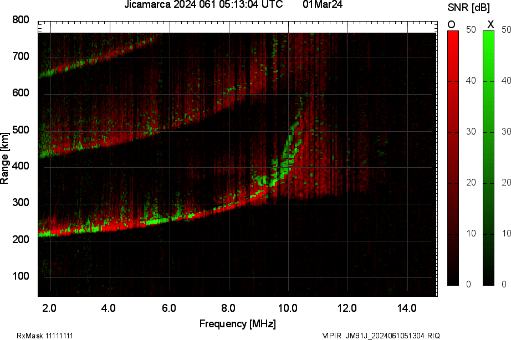Viewport: 511px width, 340px height.
Task: Click the 800 km range tick label
Action: coord(21,20)
